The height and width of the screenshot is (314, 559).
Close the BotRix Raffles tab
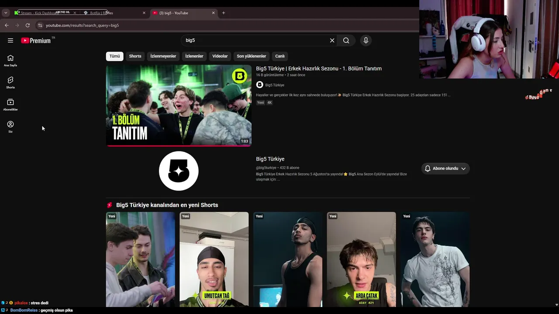click(144, 13)
